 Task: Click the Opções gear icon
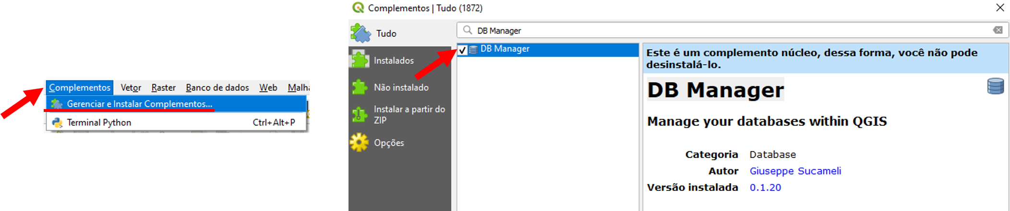[x=360, y=143]
